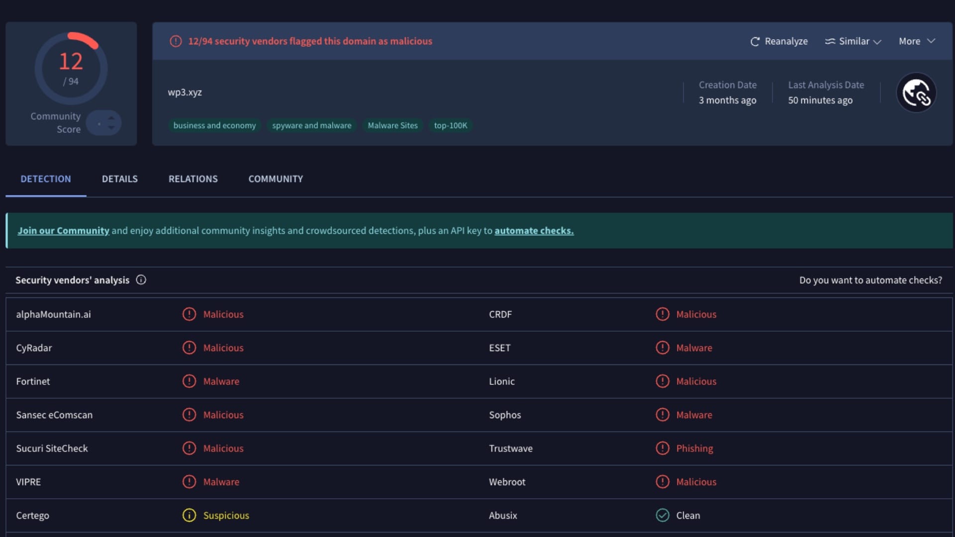Click the Reanalyze button label
Image resolution: width=955 pixels, height=537 pixels.
(786, 41)
